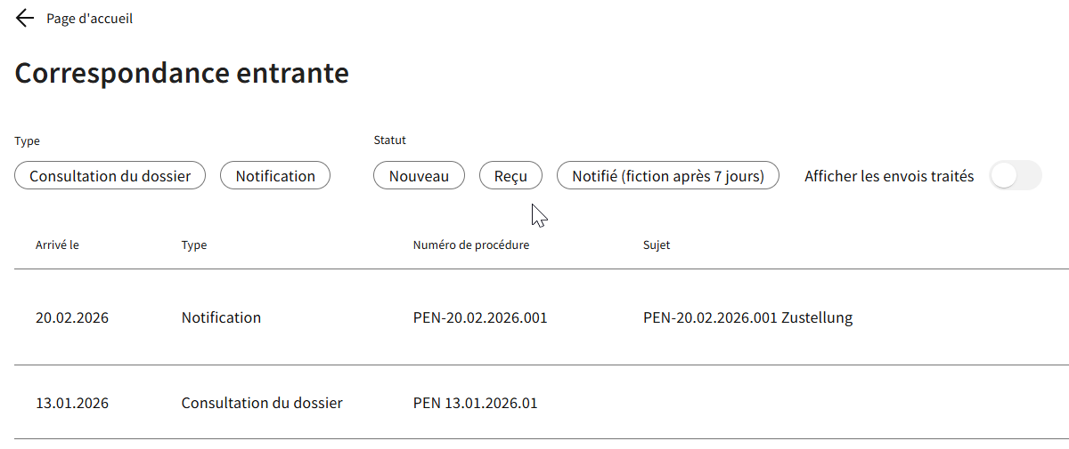Click procedure number PEN-20.02.2026.001
Screen dimensions: 1069x449
[x=480, y=317]
